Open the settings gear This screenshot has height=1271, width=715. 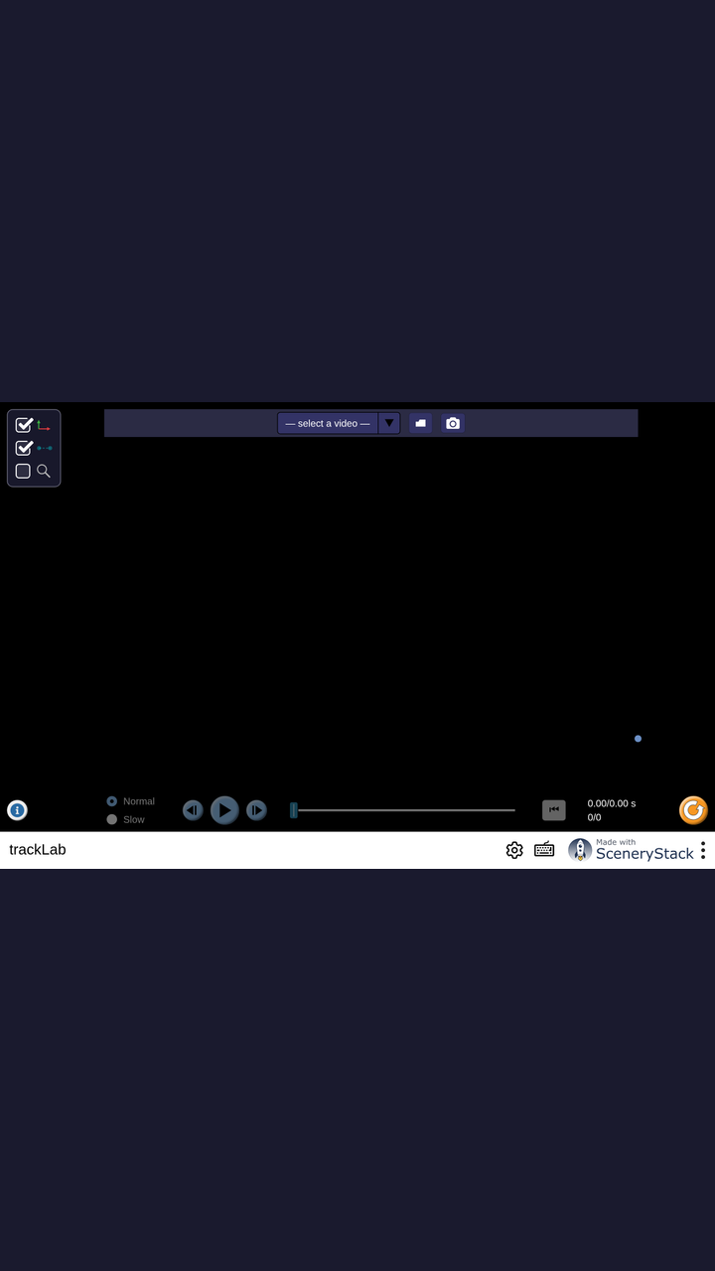pyautogui.click(x=514, y=850)
